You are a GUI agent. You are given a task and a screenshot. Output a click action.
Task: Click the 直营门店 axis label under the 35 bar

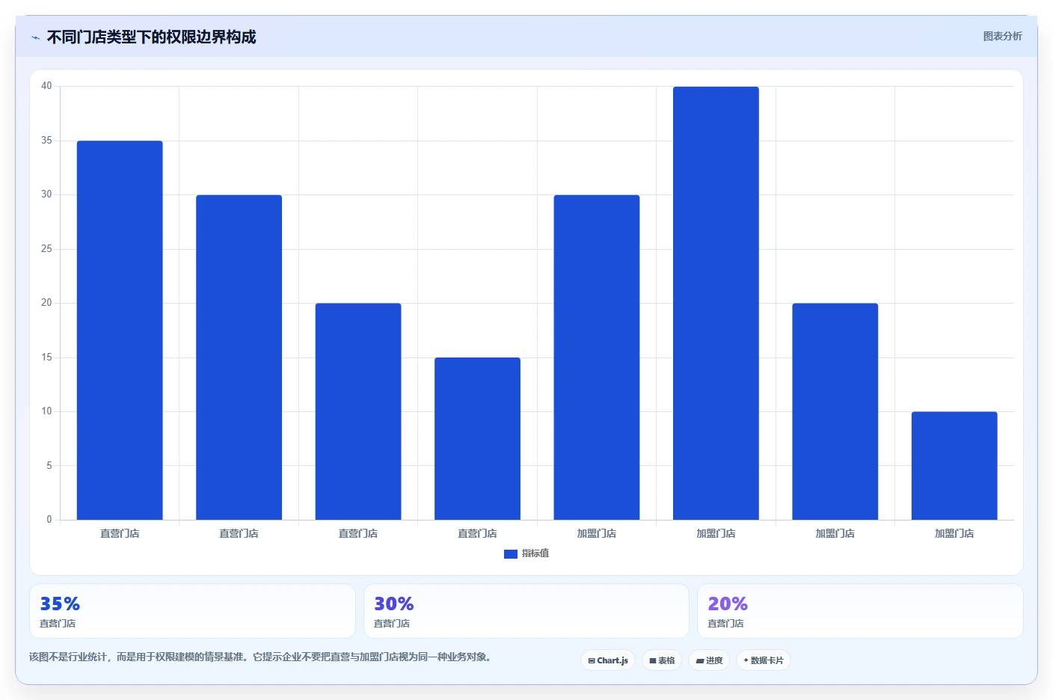click(120, 533)
